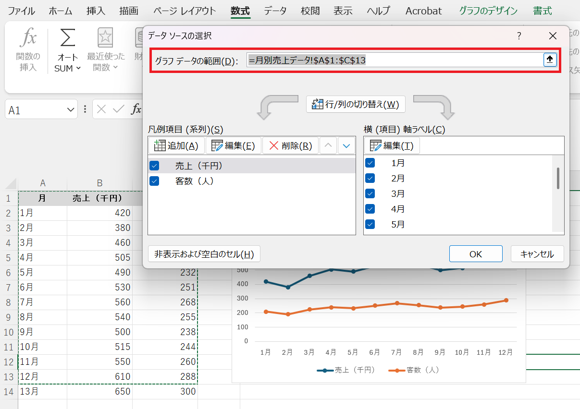This screenshot has width=580, height=409.
Task: Uncheck the 5月 axis label checkbox
Action: [370, 224]
